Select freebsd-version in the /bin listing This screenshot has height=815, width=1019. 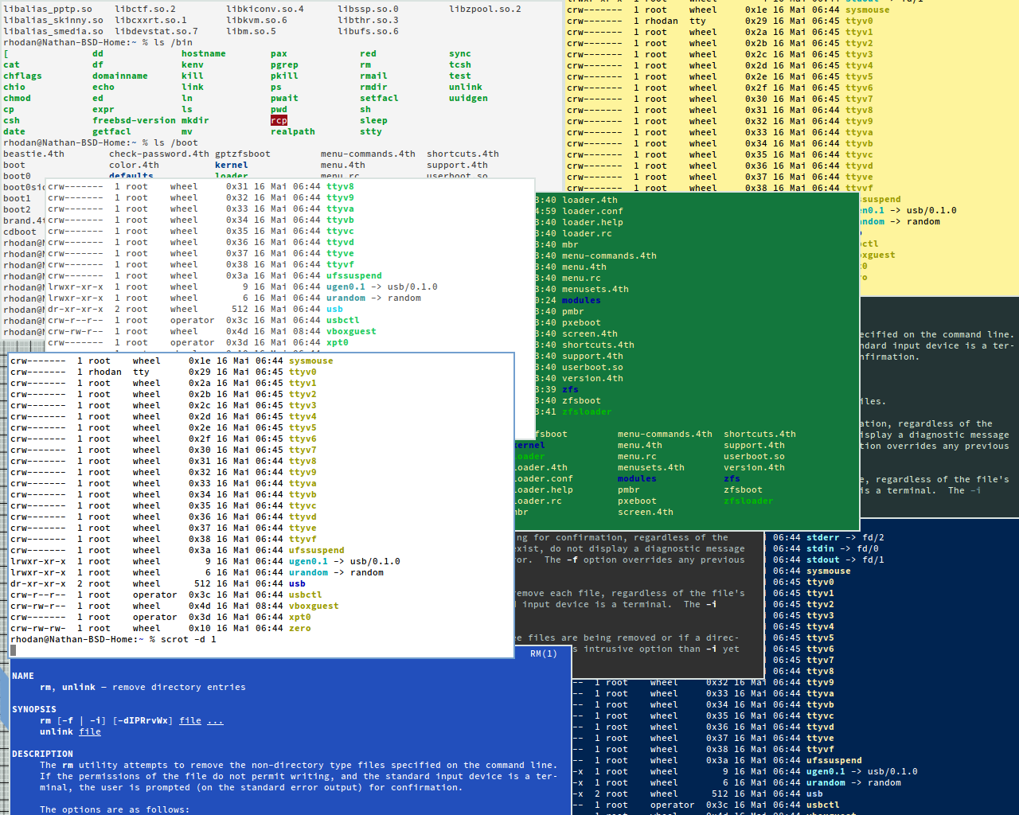(134, 121)
